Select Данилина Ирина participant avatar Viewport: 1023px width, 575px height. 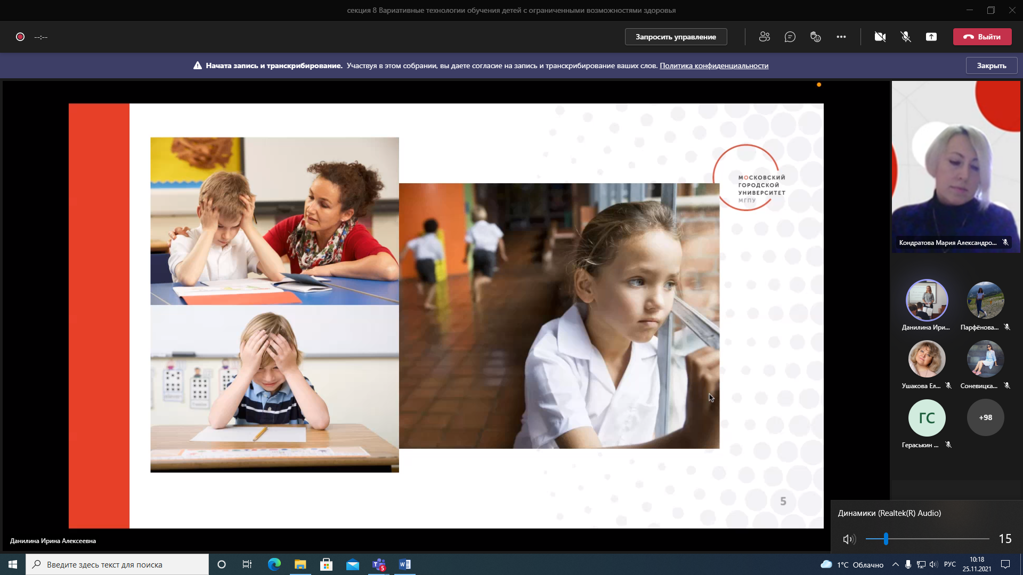pyautogui.click(x=927, y=300)
